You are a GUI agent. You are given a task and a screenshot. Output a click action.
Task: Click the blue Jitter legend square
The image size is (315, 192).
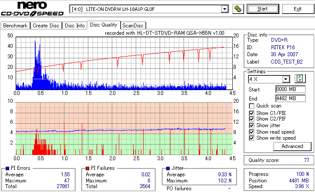tap(168, 168)
